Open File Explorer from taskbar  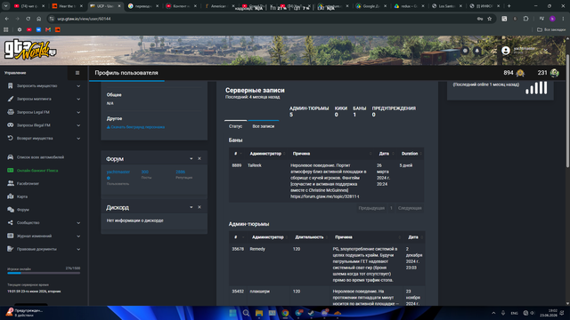(x=259, y=313)
